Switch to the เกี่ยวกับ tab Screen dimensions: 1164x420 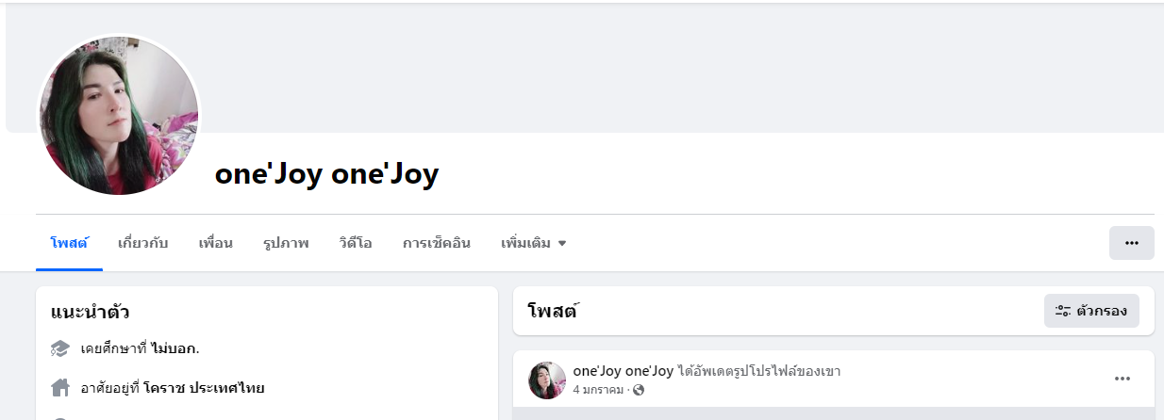click(x=142, y=243)
